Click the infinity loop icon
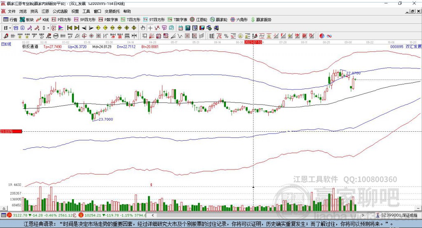422x228 pixels. 329,36
